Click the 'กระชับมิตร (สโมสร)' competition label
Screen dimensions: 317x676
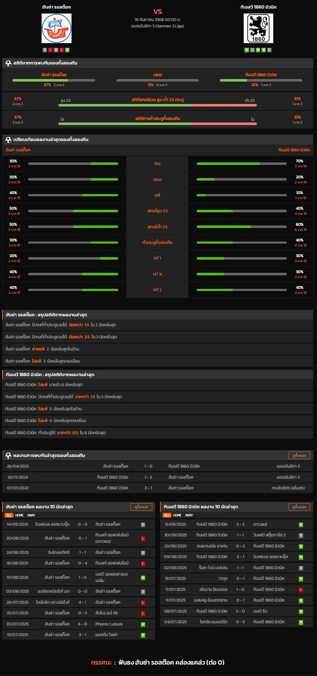(x=288, y=488)
